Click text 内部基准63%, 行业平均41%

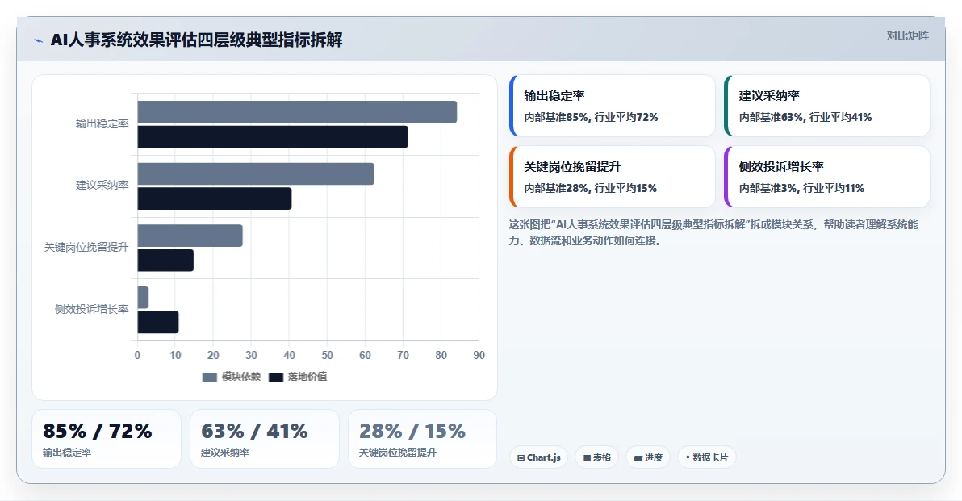[805, 117]
